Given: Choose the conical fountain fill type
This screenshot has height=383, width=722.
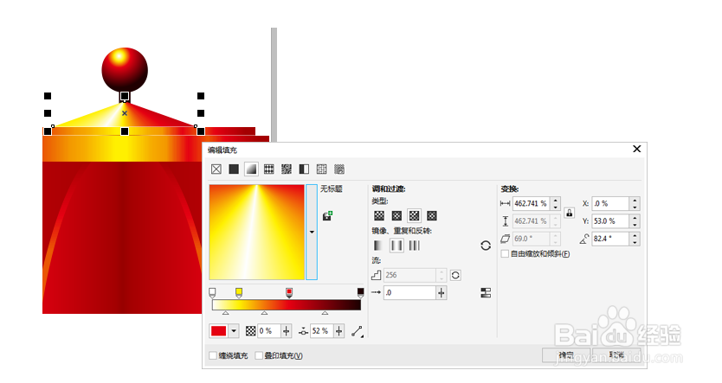Looking at the screenshot, I should pyautogui.click(x=414, y=215).
